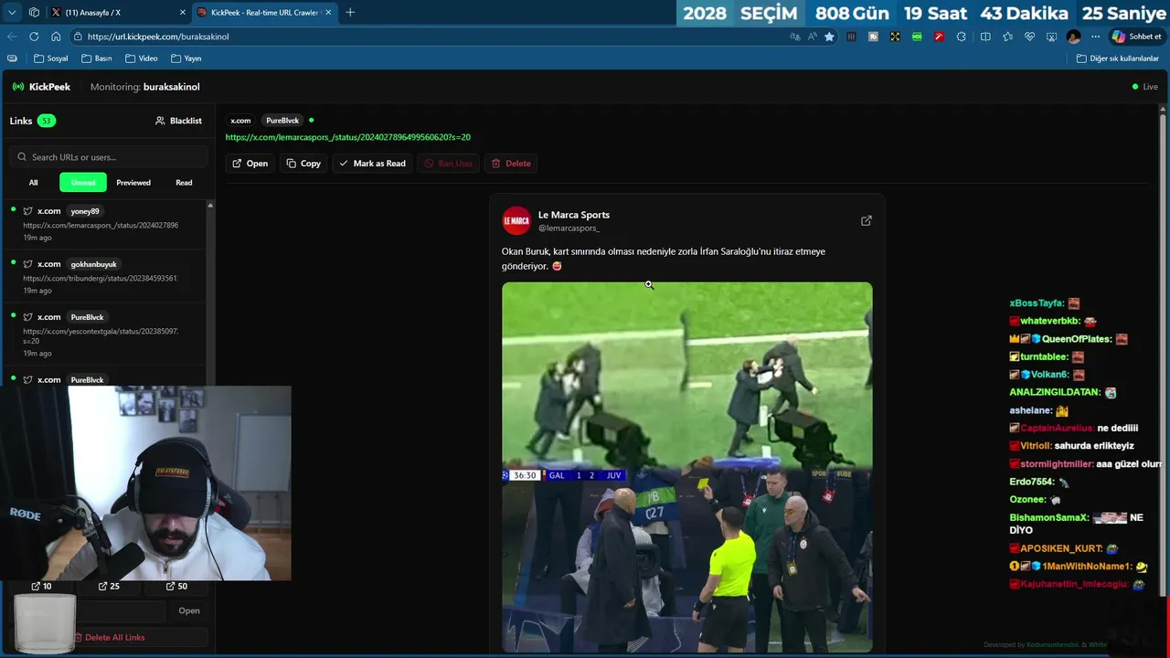This screenshot has height=658, width=1170.
Task: Open the workspaces icon beside the tabs
Action: (34, 12)
